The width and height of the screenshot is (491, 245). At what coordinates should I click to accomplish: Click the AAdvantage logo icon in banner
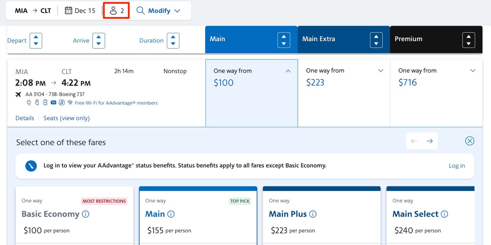(31, 165)
